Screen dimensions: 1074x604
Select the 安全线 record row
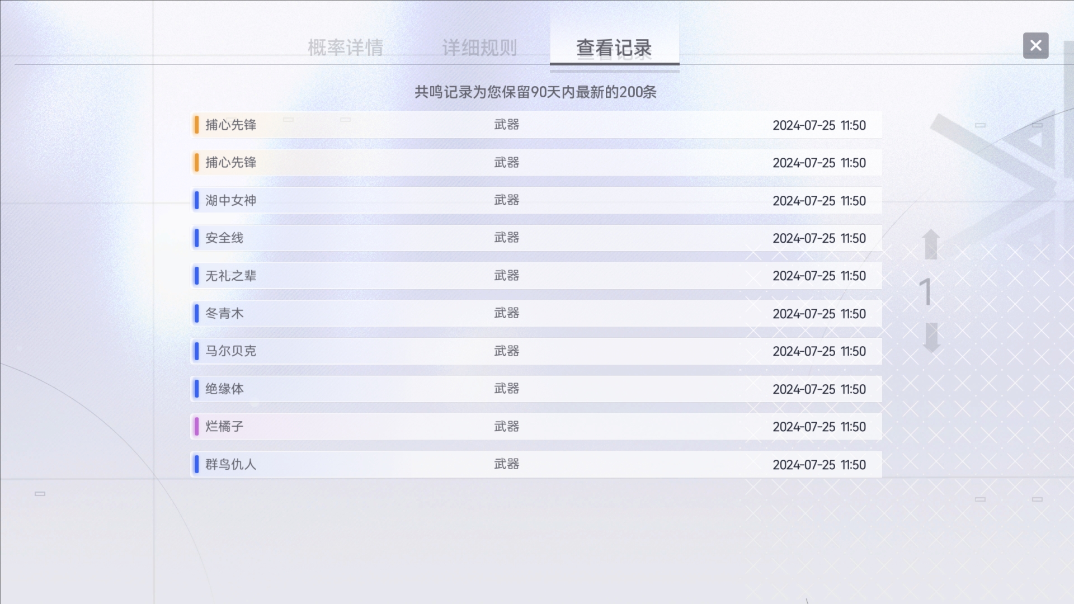536,238
